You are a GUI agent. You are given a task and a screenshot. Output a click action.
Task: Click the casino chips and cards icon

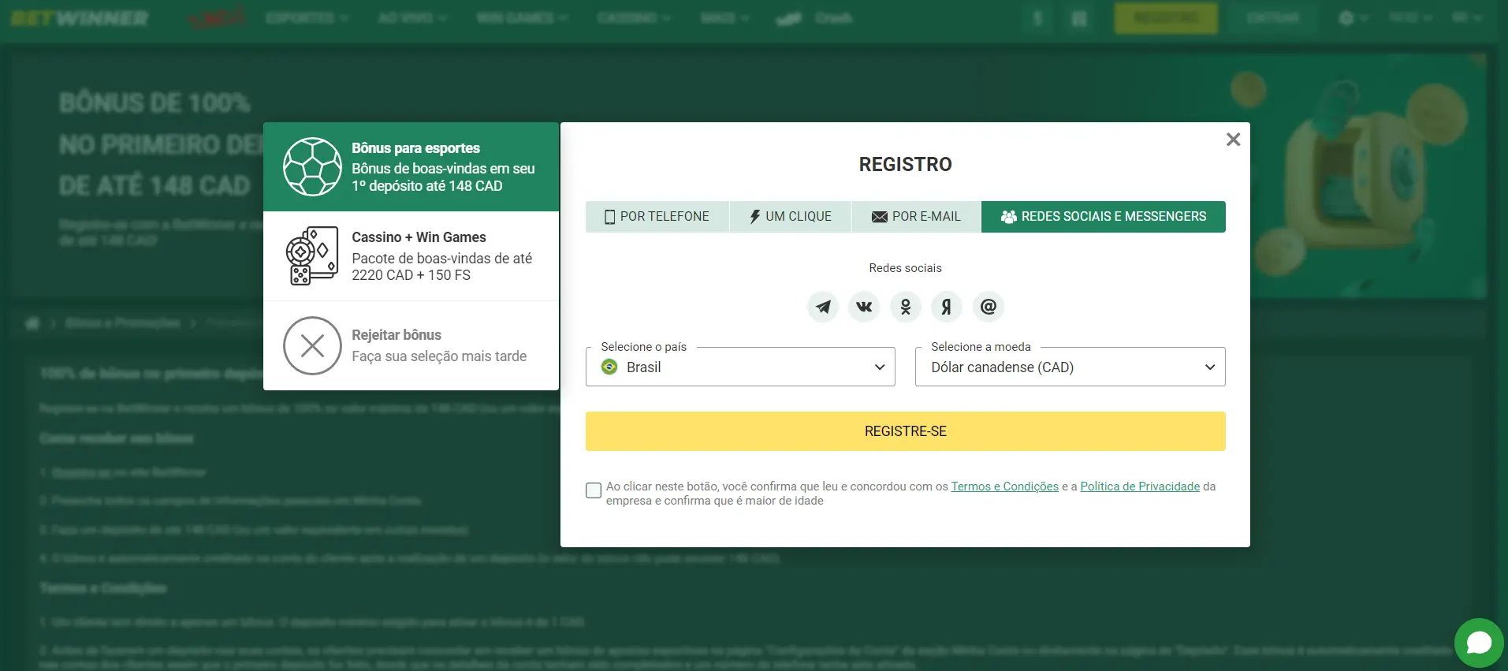click(x=311, y=256)
